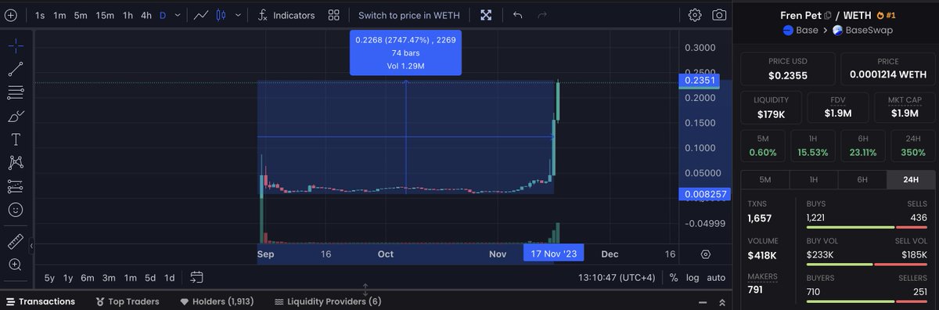Screen dimensions: 939x310
Task: Open the emoji icons tool
Action: 15,210
